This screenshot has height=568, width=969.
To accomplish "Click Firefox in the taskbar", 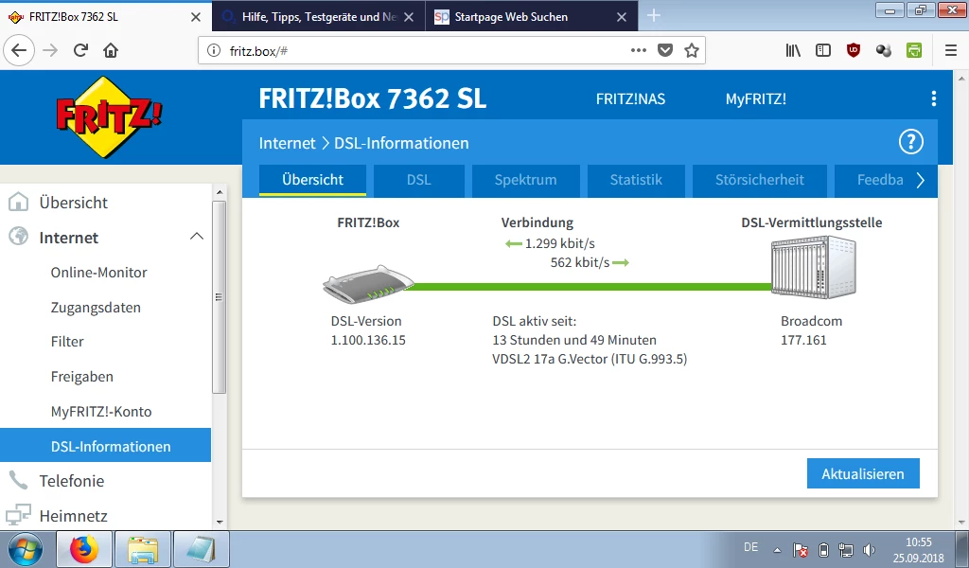I will (x=84, y=549).
